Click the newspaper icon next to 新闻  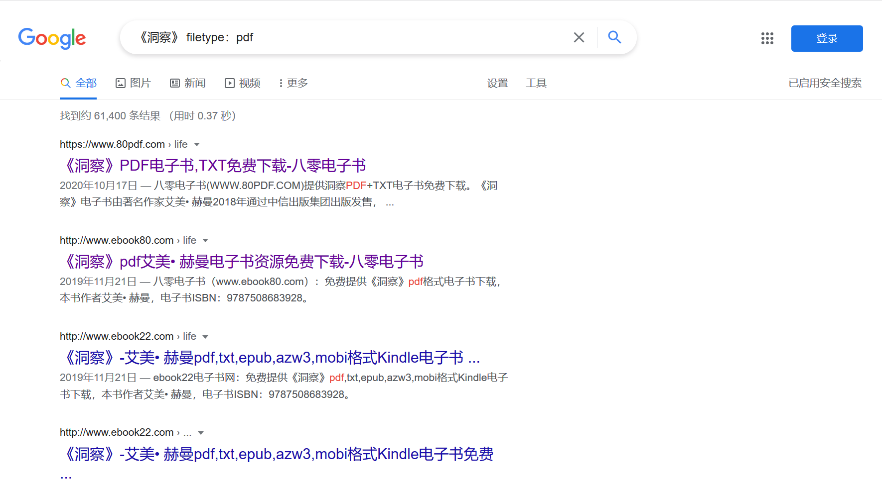[174, 83]
